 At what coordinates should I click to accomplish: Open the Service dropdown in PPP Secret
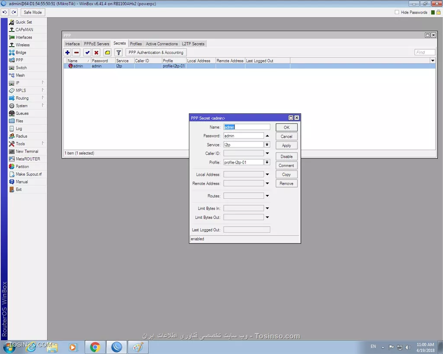click(267, 144)
